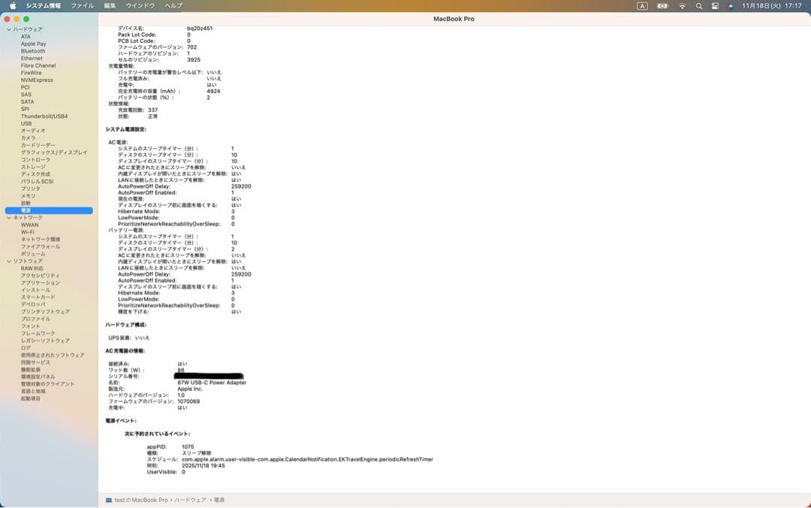811x508 pixels.
Task: Launch Siri from the menu bar
Action: pos(730,6)
